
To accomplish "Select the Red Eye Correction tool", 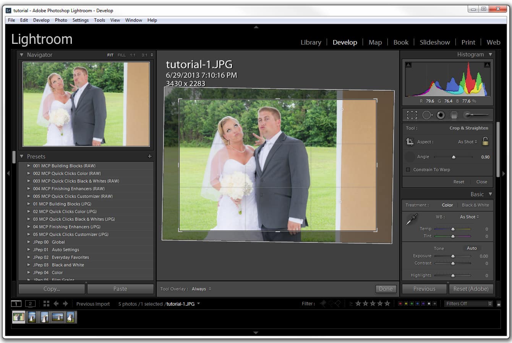I will 441,115.
